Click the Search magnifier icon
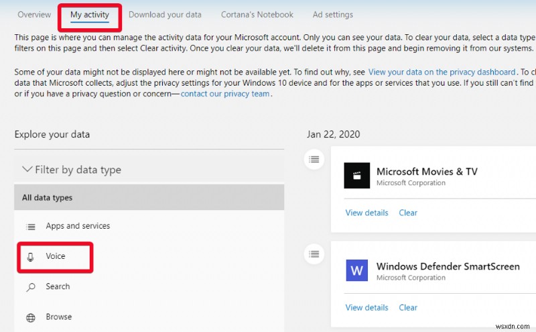 pyautogui.click(x=30, y=287)
